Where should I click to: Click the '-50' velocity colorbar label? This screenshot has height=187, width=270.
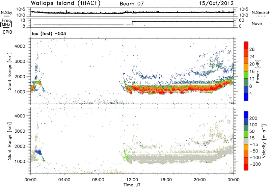254,151
